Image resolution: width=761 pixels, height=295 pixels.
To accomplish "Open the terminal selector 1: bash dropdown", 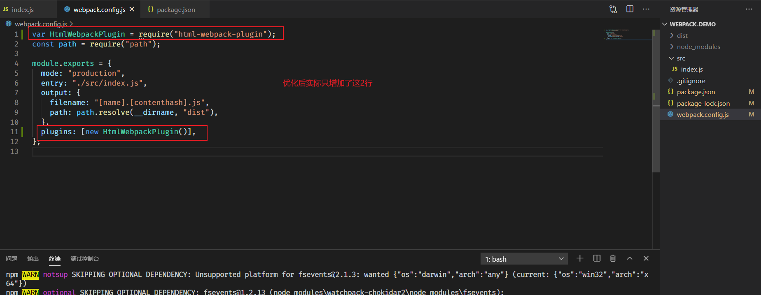I will click(x=524, y=259).
